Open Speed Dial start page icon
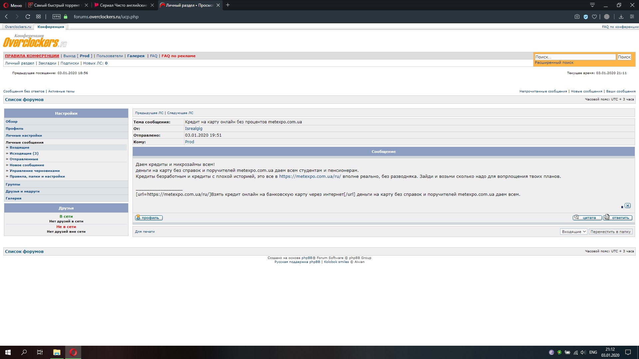This screenshot has width=639, height=359. [39, 17]
